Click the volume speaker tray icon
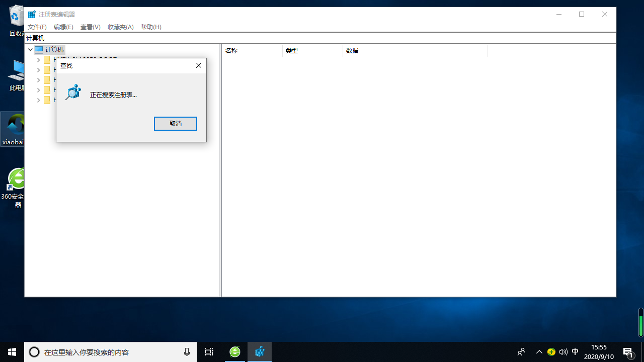 pyautogui.click(x=563, y=352)
